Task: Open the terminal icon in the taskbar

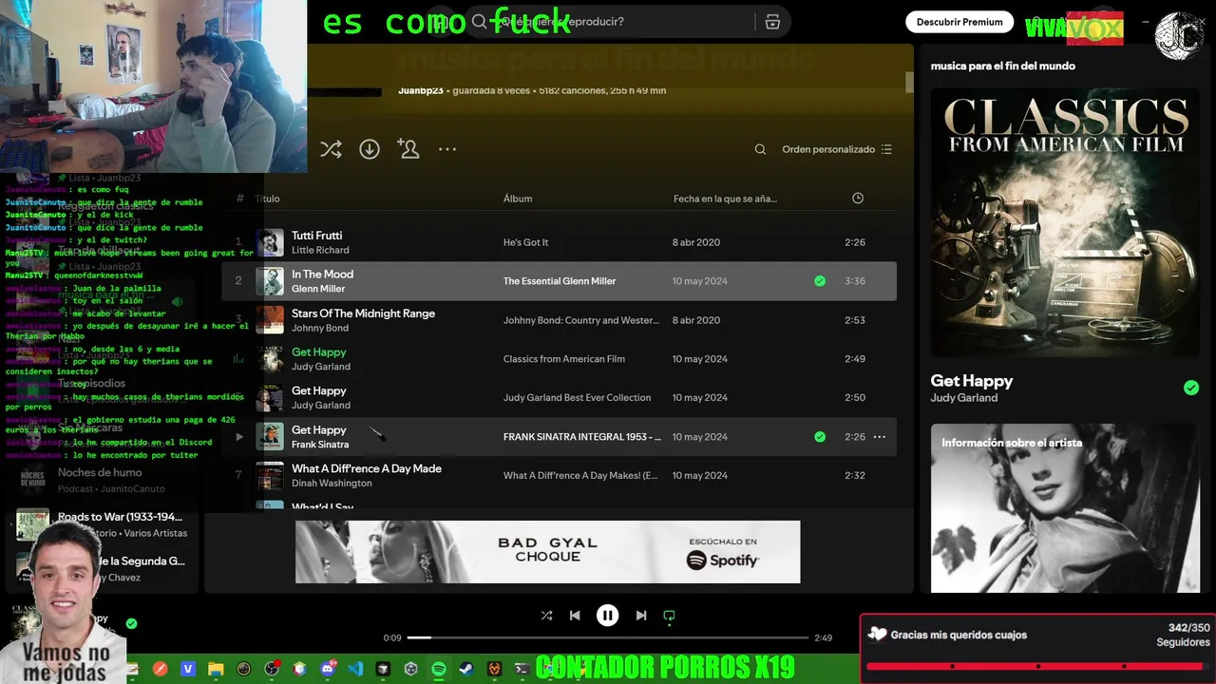Action: (521, 670)
